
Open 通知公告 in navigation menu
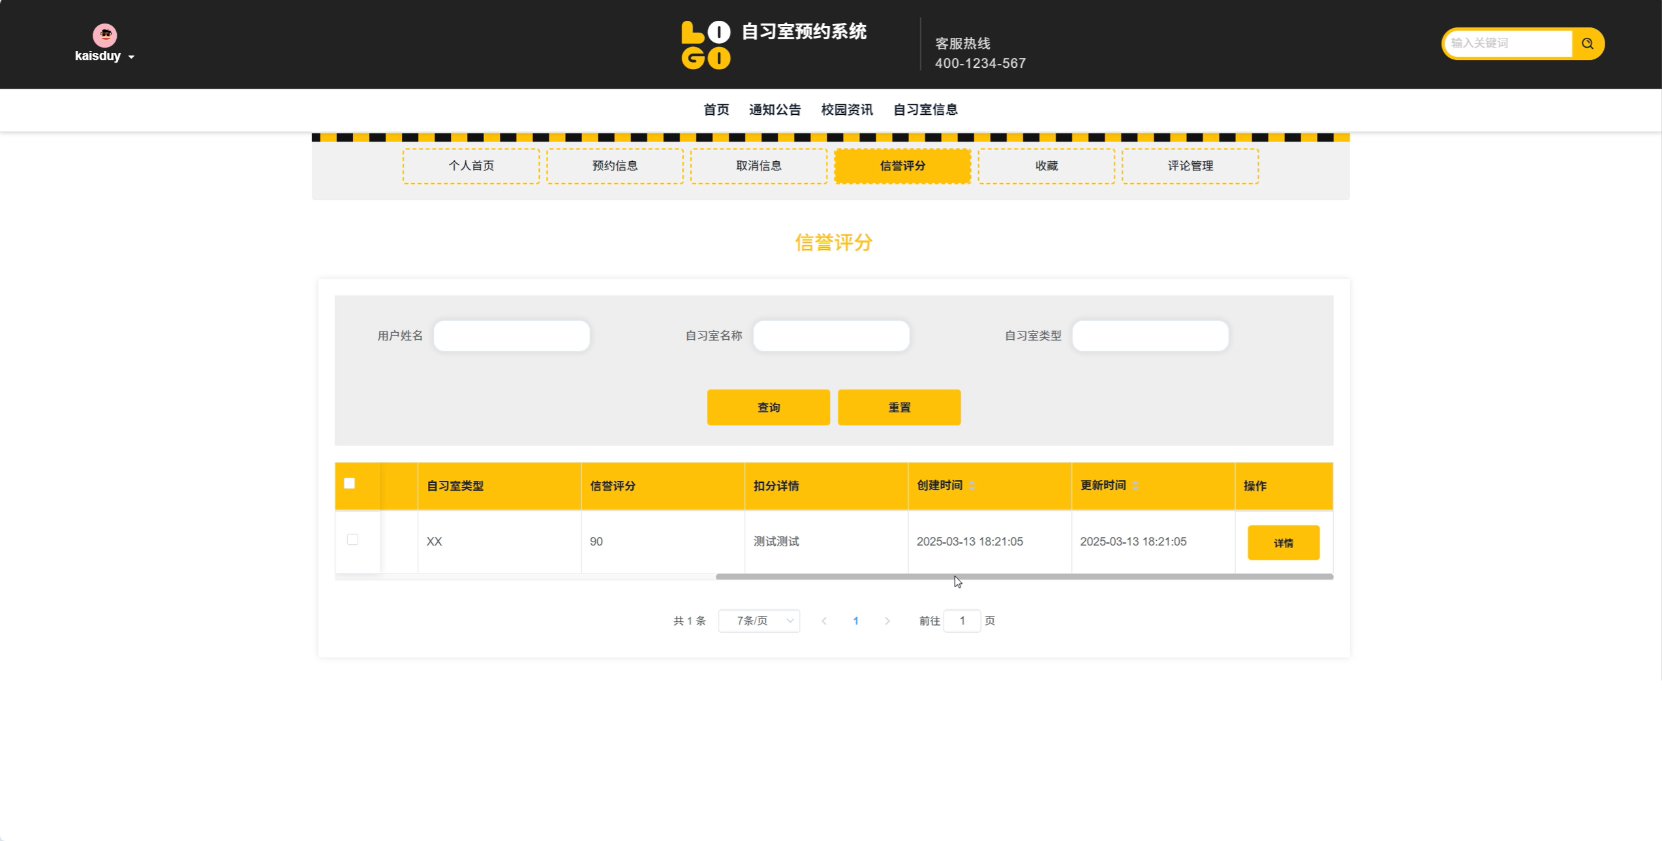[775, 110]
